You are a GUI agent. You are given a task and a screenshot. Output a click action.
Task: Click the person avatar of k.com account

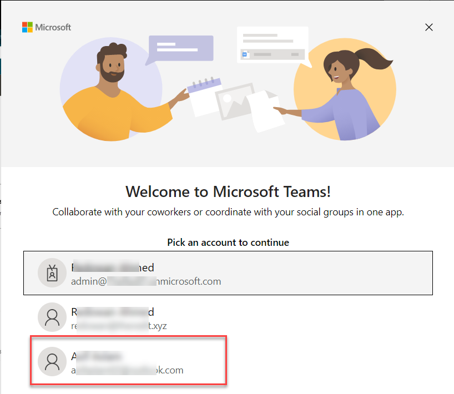coord(52,361)
